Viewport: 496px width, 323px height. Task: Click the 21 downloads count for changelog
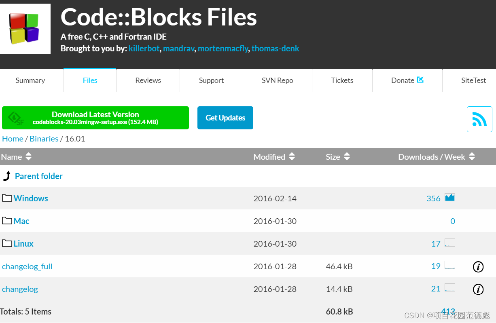point(436,289)
